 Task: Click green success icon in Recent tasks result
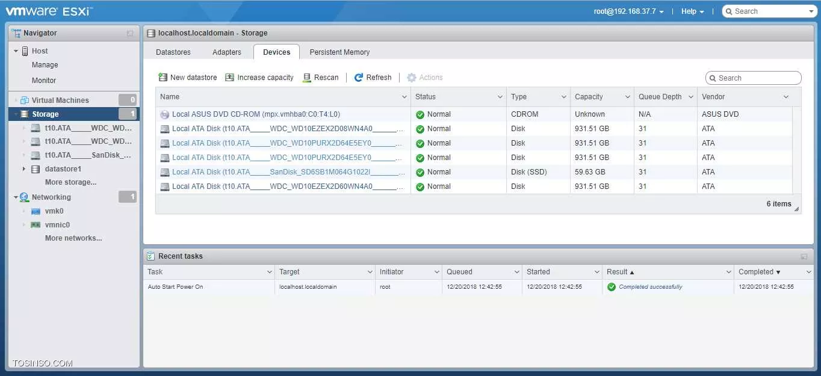click(x=612, y=287)
